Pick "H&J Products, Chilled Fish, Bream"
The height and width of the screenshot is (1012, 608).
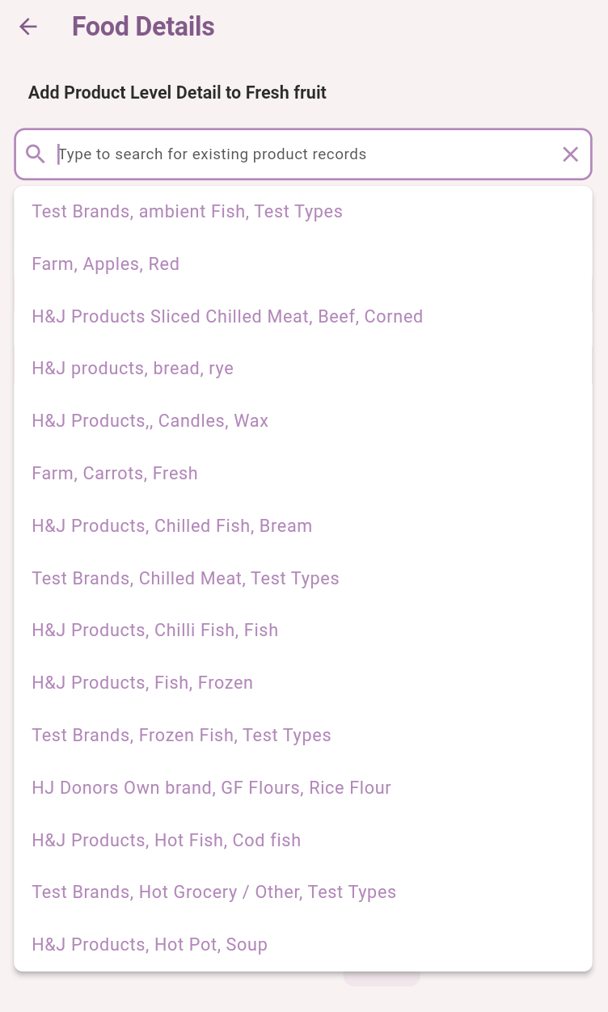pos(172,526)
